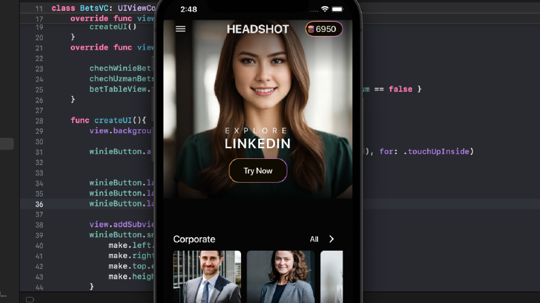Click the LINKEDIN banner heading
540x303 pixels.
(x=257, y=143)
